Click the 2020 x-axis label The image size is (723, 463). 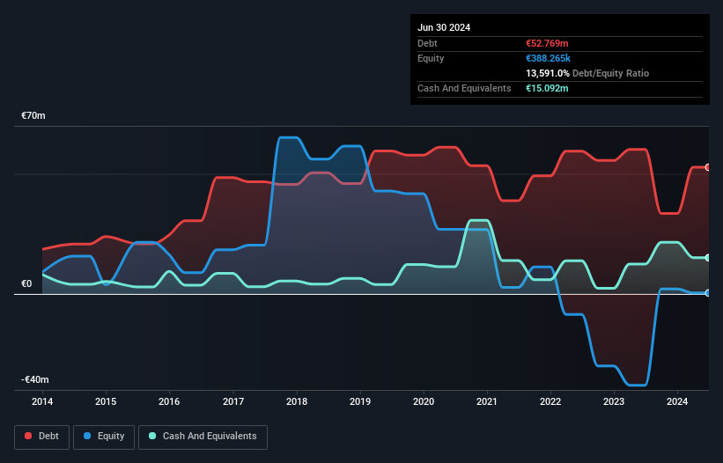[424, 401]
